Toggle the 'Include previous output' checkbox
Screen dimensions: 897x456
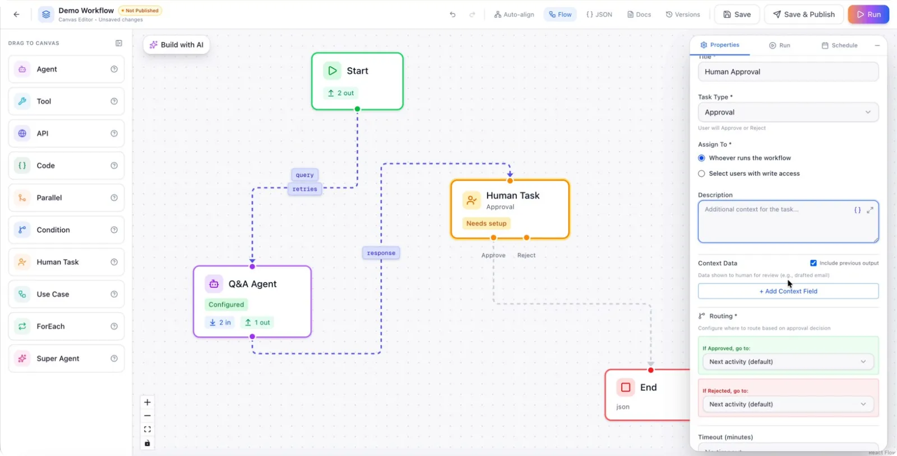[813, 263]
